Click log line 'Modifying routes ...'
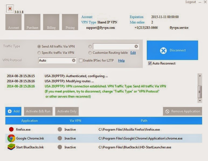The image size is (208, 161). (x=69, y=81)
